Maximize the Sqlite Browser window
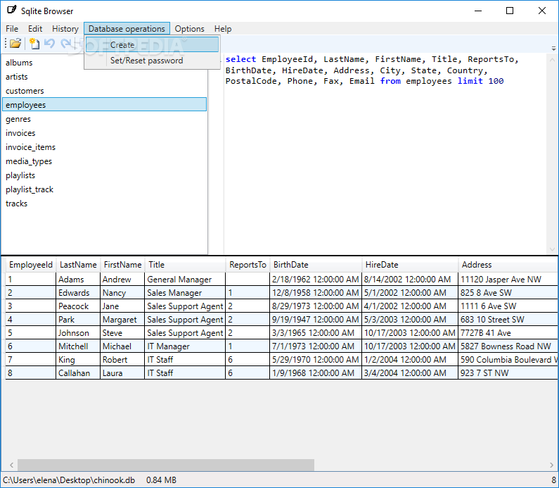Viewport: 559px width, 488px height. pyautogui.click(x=510, y=11)
